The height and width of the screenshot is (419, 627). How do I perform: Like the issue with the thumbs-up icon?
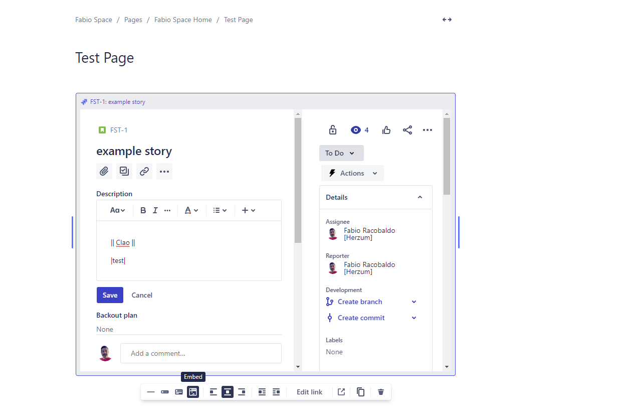[x=386, y=129]
